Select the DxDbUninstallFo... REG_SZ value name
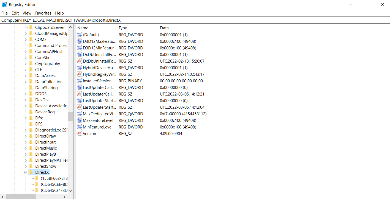The height and width of the screenshot is (199, 390). pyautogui.click(x=99, y=61)
